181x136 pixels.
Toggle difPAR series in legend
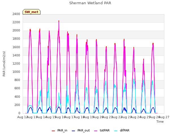tap(122, 130)
